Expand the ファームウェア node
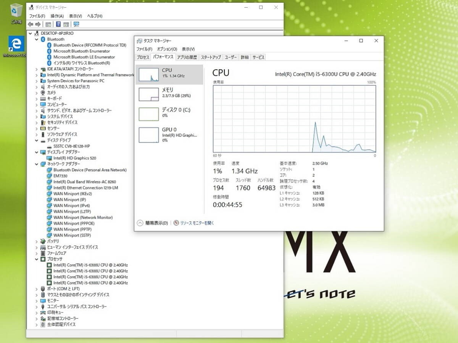Image resolution: width=458 pixels, height=343 pixels. point(37,253)
